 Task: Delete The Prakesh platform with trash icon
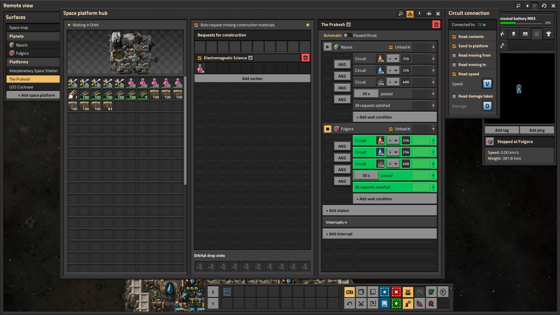[436, 25]
